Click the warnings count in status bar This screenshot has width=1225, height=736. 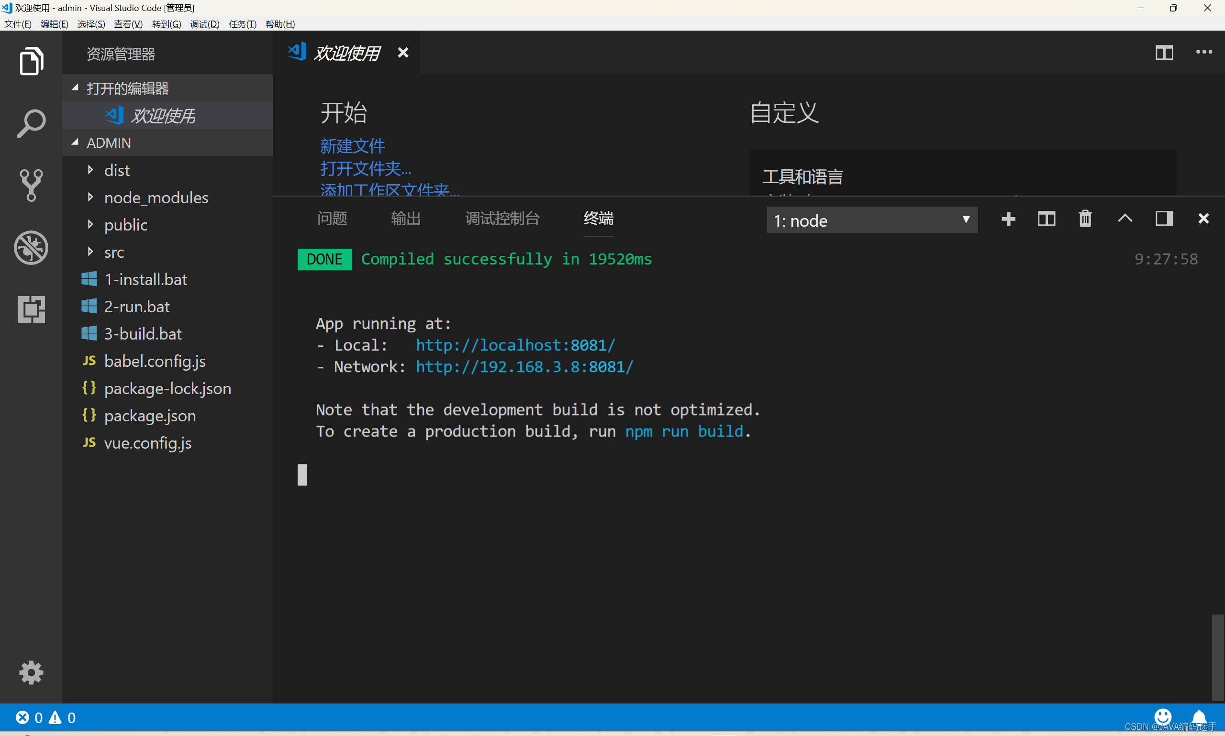62,718
